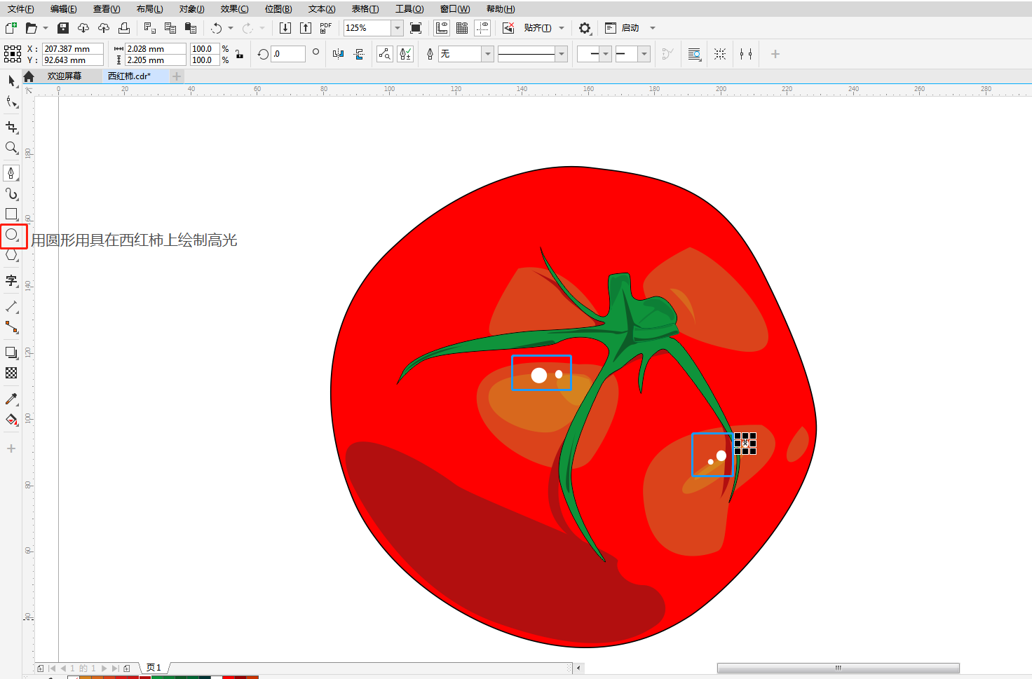
Task: Expand the Open file arrow dropdown
Action: (46, 28)
